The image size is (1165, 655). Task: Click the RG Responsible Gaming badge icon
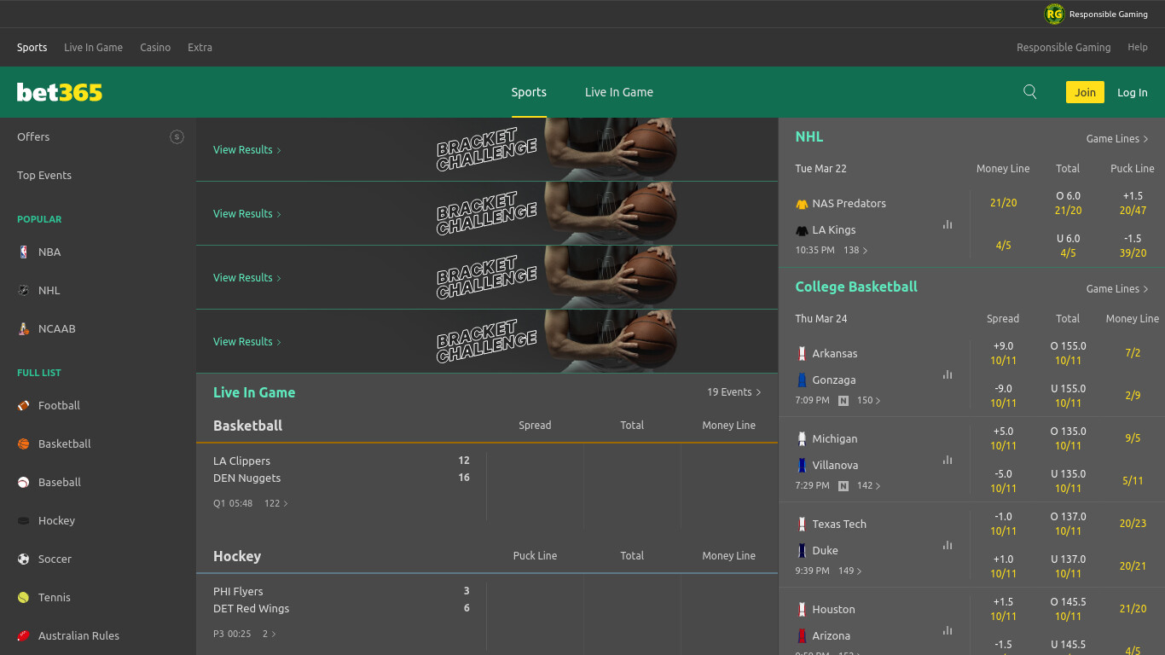point(1055,14)
